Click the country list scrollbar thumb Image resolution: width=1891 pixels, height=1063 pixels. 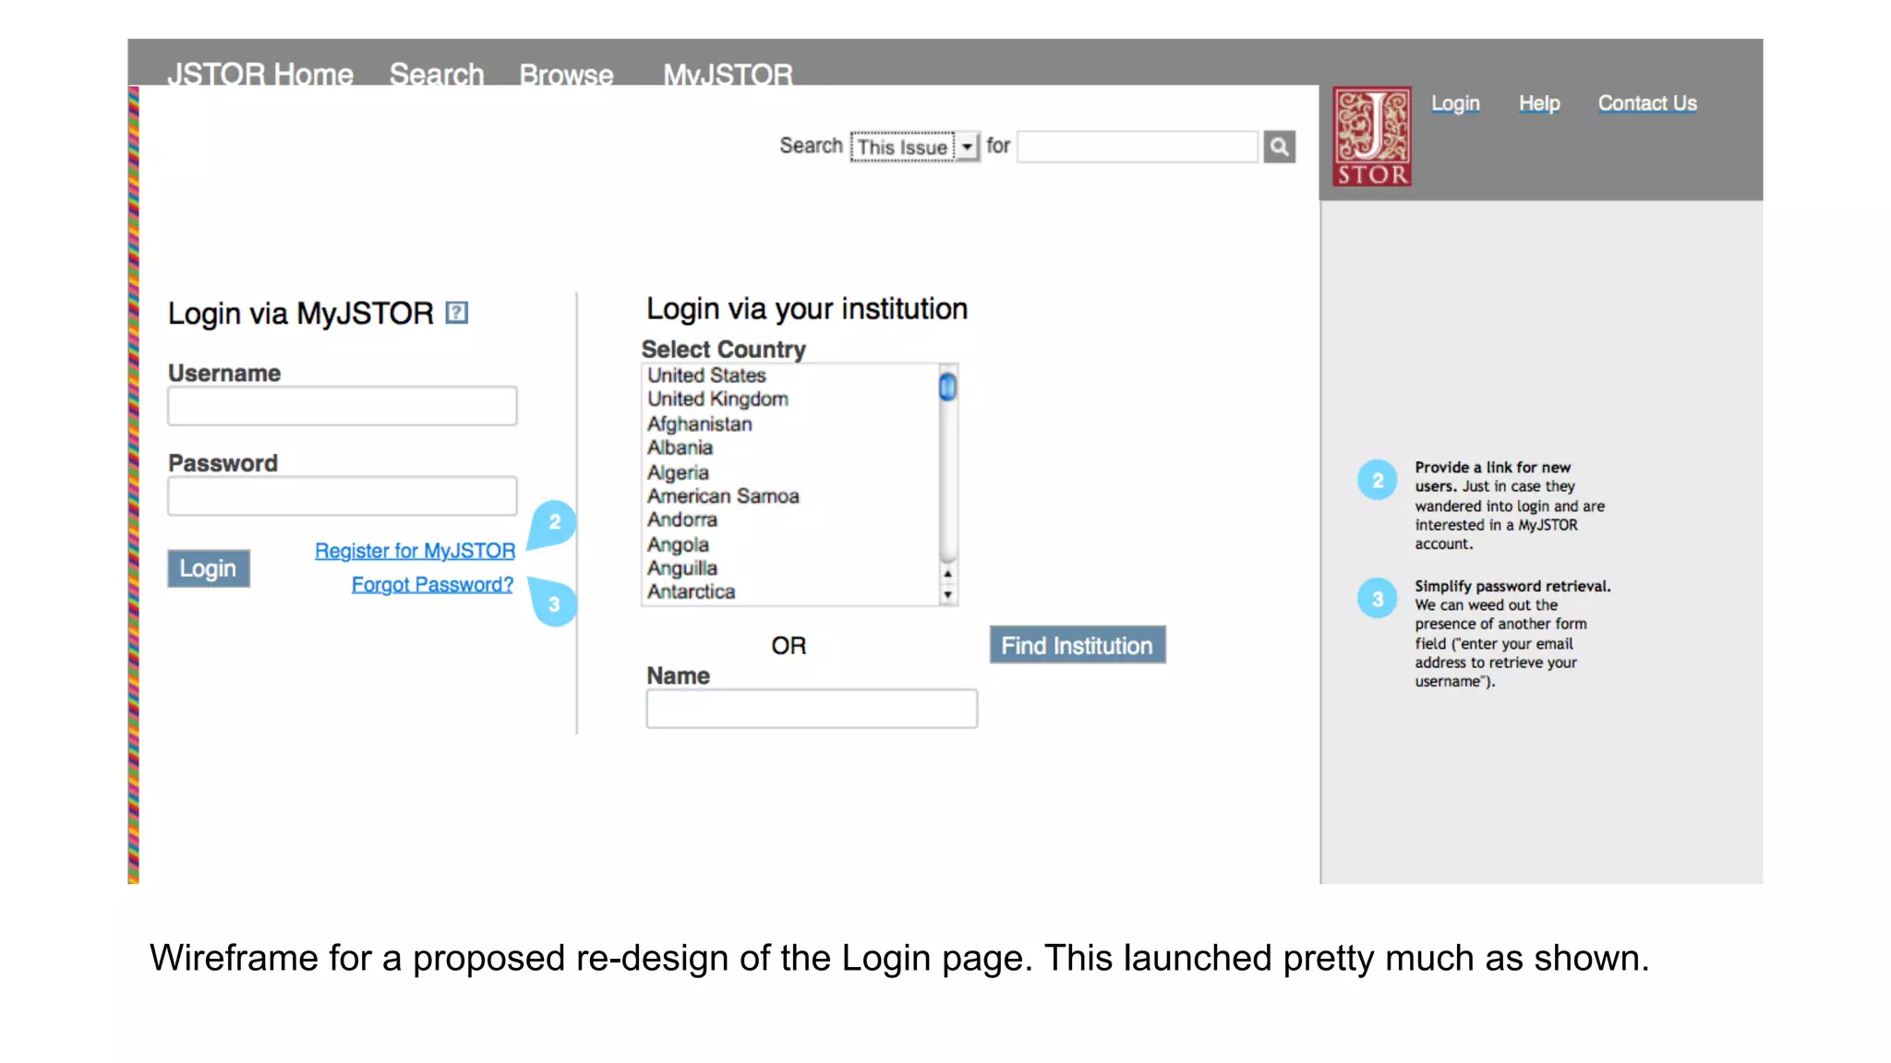[x=947, y=387]
